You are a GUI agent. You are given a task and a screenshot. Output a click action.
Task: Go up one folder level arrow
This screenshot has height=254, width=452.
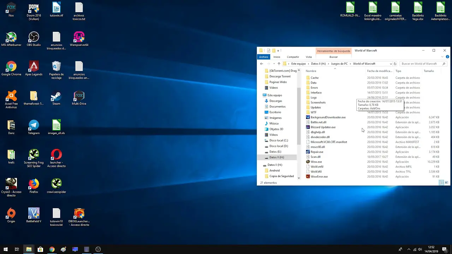point(279,64)
